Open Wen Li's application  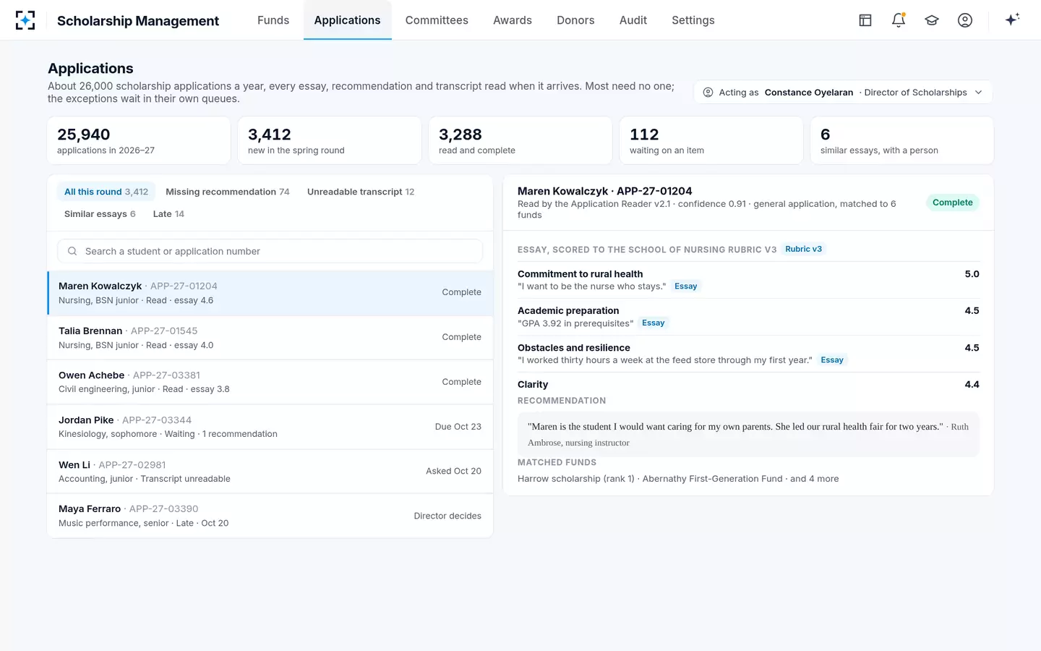point(270,472)
